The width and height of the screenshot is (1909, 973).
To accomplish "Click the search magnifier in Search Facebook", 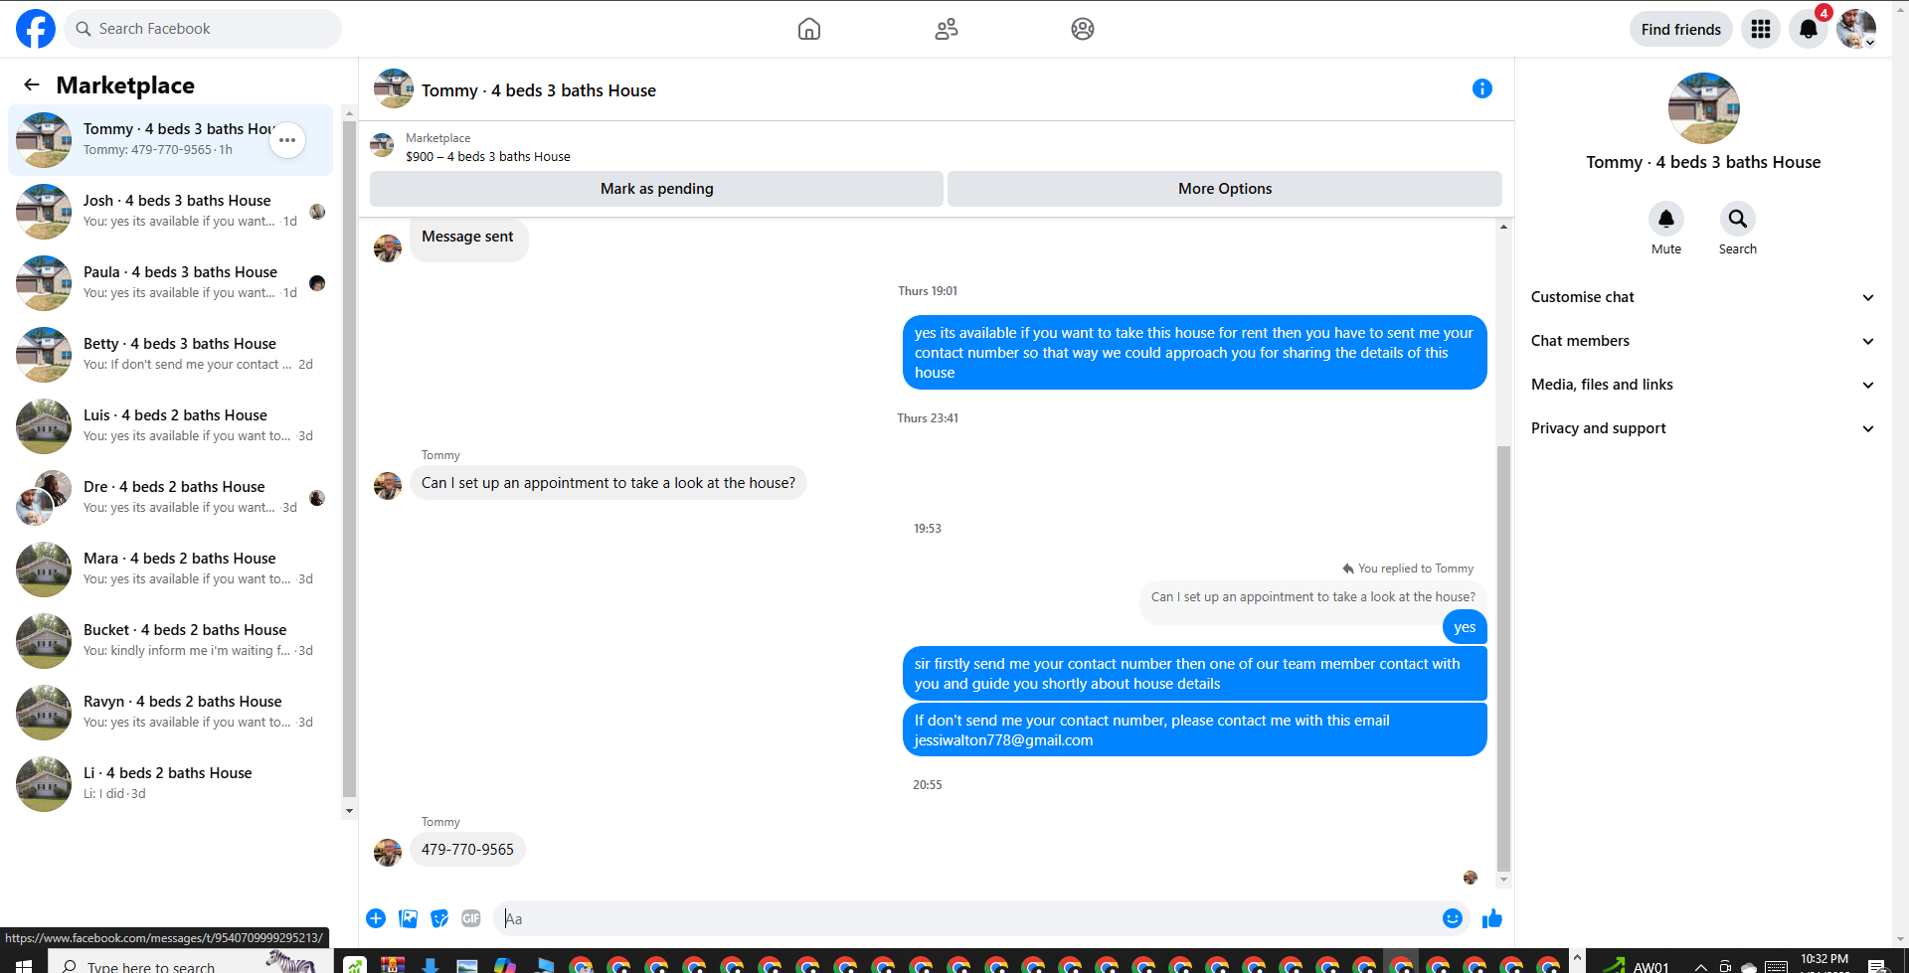I will [84, 29].
